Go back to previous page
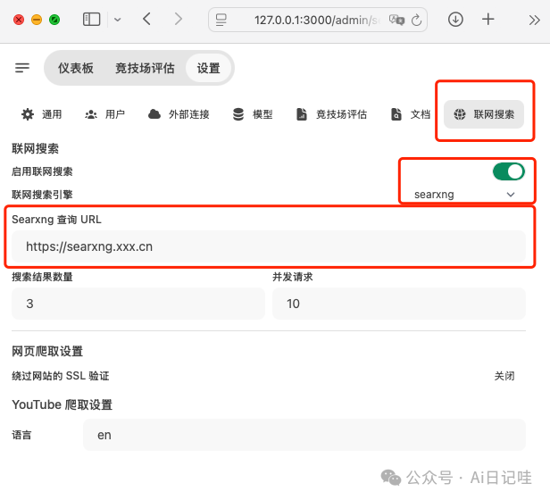 pyautogui.click(x=147, y=19)
